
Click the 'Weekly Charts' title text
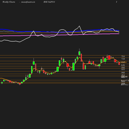(x=9, y=2)
